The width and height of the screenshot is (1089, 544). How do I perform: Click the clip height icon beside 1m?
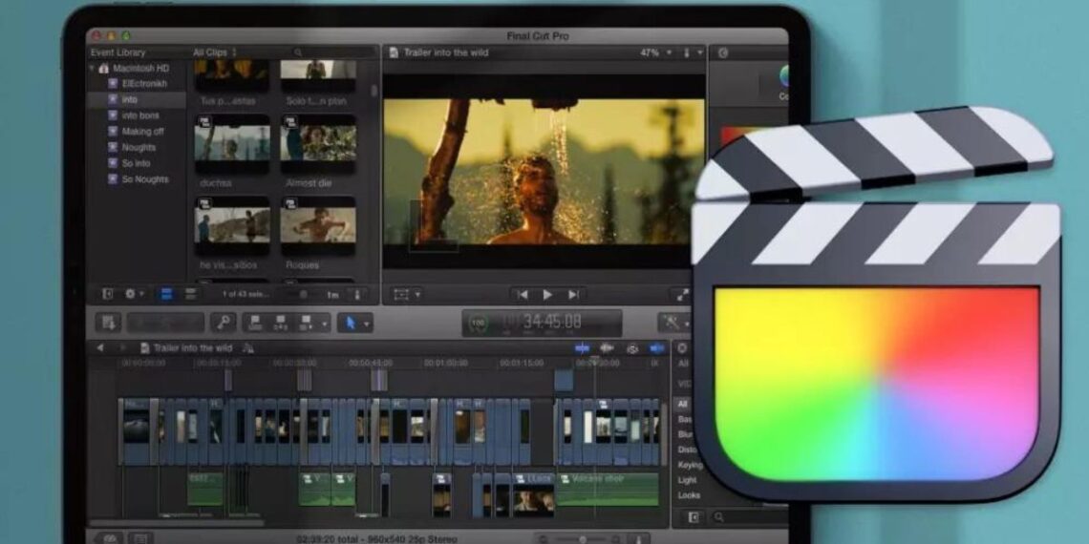click(x=357, y=294)
